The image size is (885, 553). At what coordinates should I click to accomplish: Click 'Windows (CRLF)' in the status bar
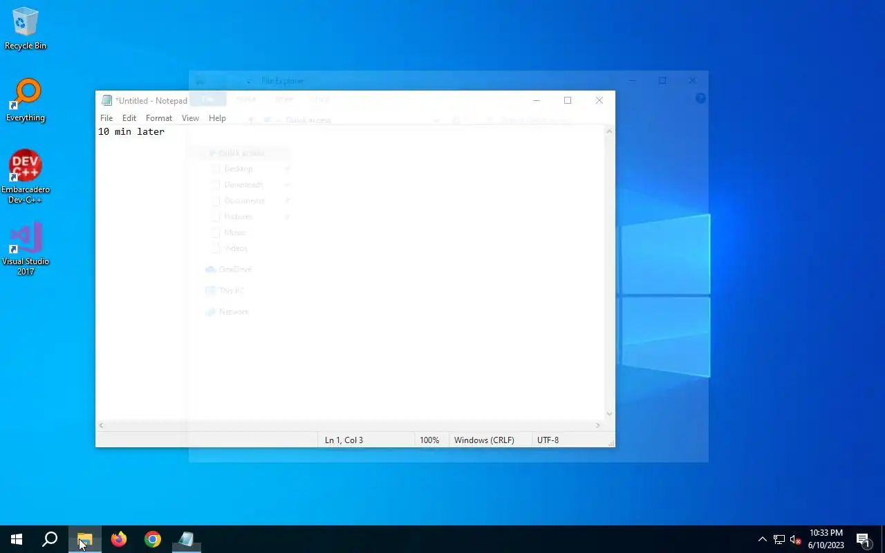(x=484, y=440)
